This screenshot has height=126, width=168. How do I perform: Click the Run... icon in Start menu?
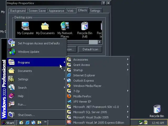coord(12,104)
